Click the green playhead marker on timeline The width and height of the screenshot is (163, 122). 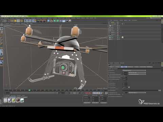[30, 90]
